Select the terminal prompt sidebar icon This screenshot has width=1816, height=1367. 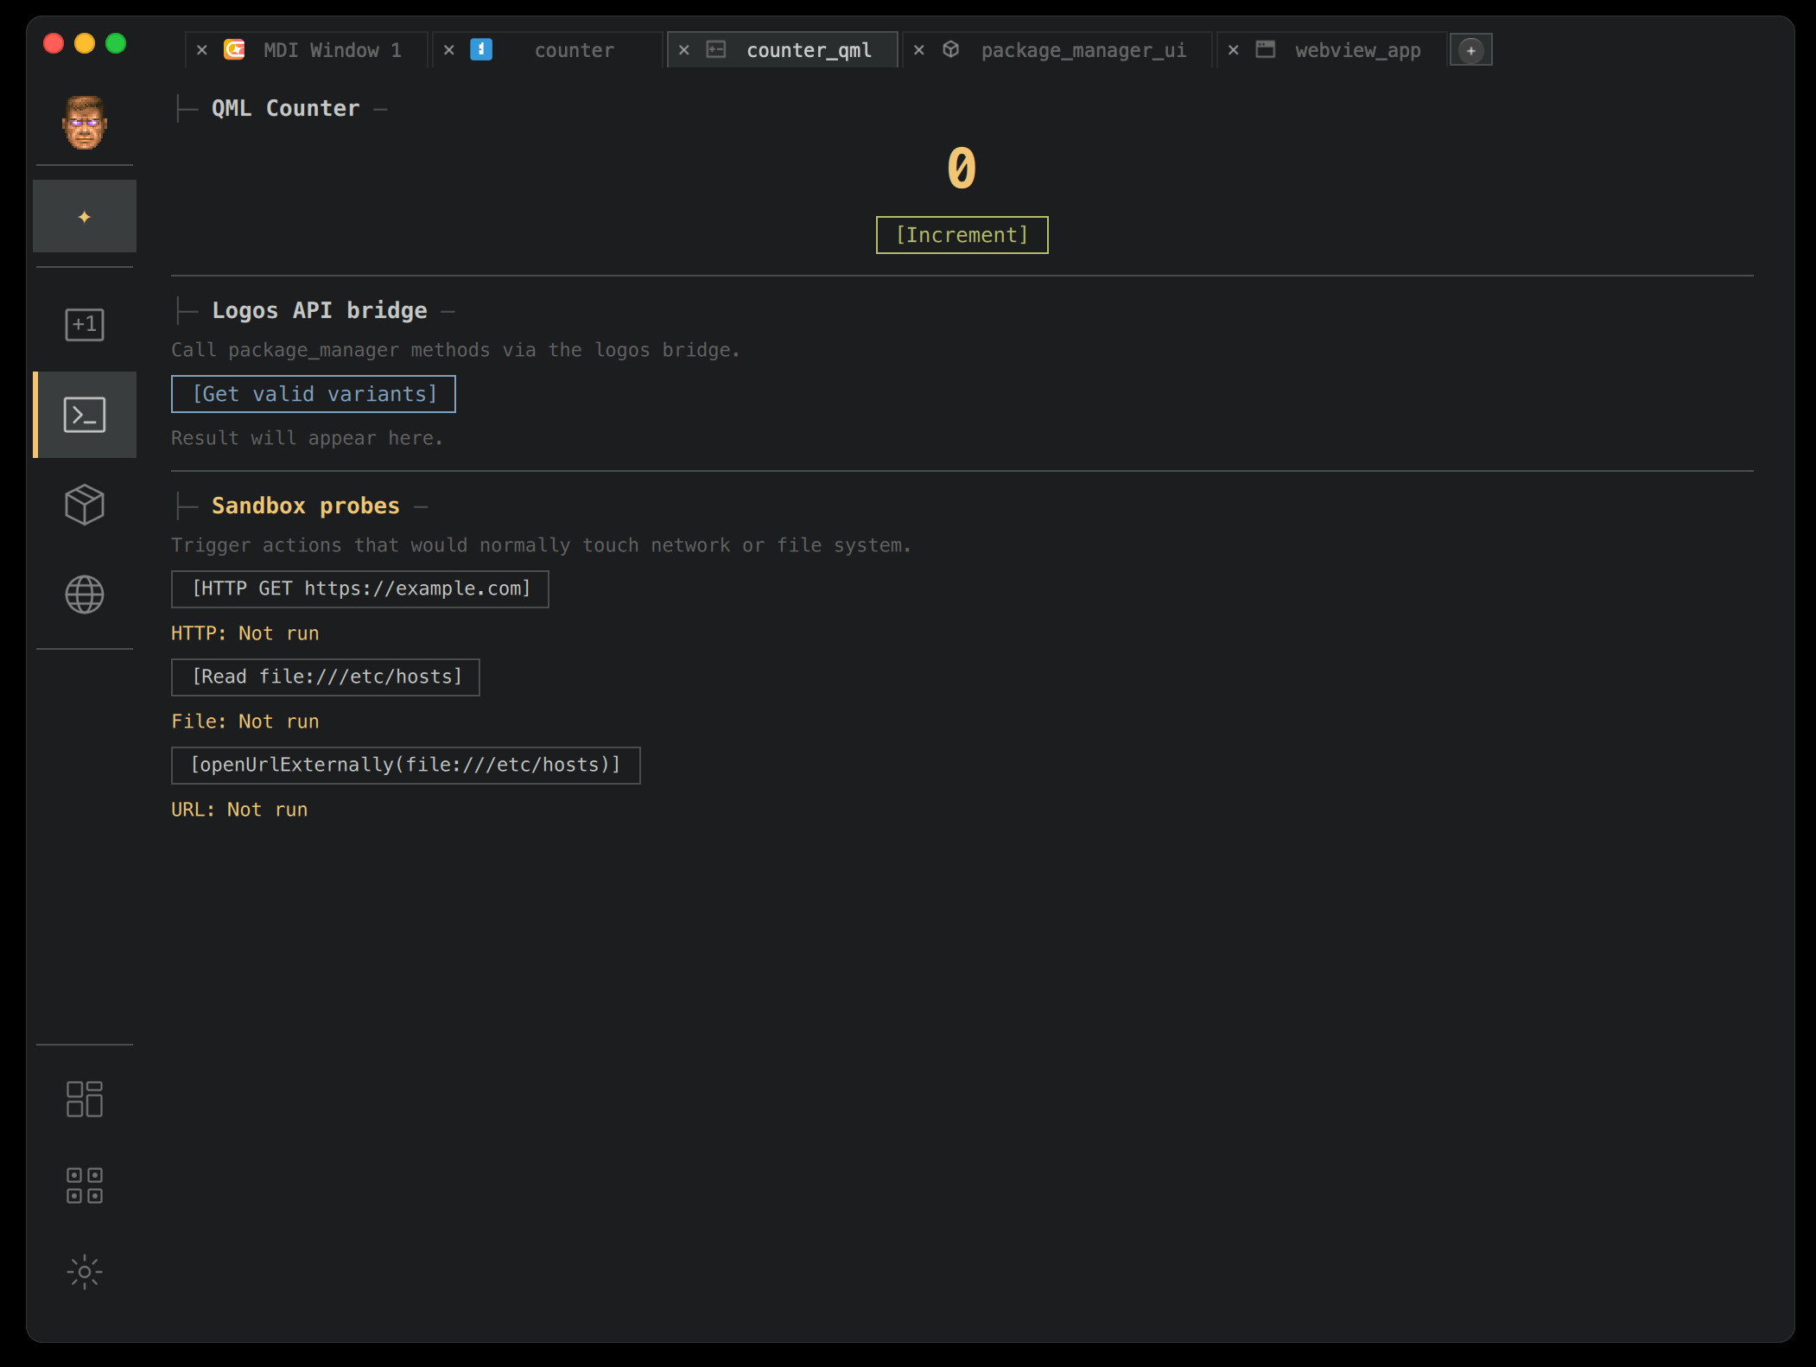[x=84, y=415]
